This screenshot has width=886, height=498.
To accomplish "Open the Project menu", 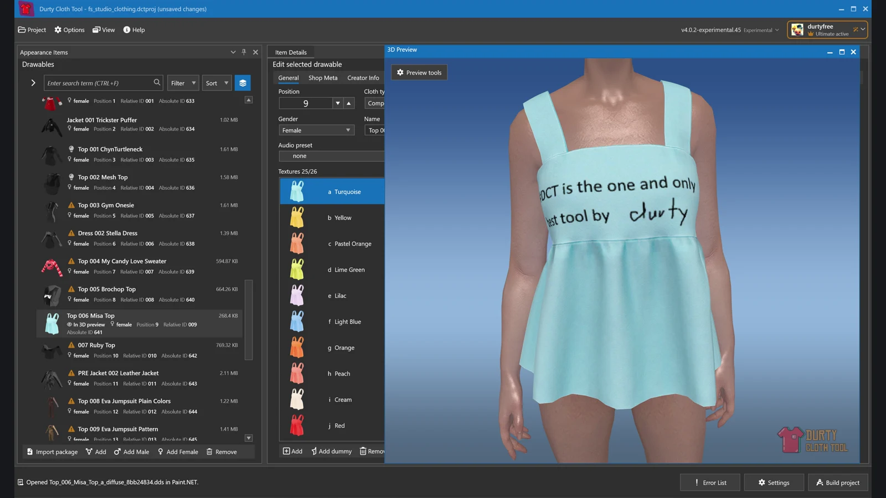I will coord(32,30).
